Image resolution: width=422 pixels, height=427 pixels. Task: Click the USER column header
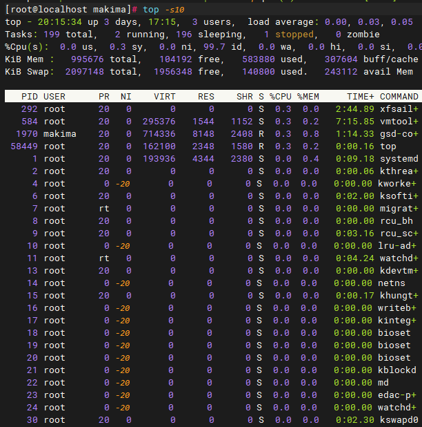[54, 97]
